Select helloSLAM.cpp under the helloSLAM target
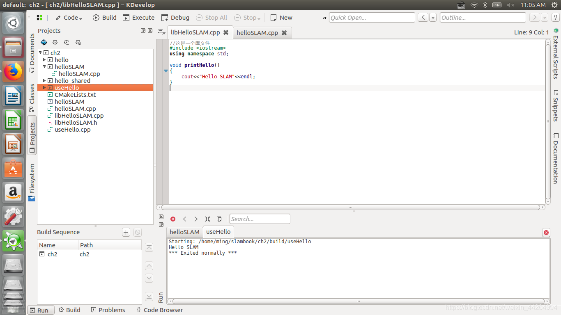This screenshot has height=315, width=561. (x=79, y=73)
